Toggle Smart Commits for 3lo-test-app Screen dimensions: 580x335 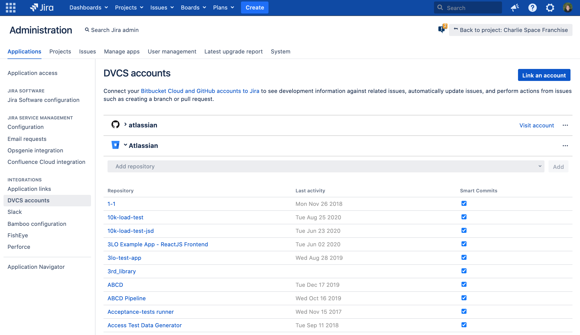(464, 257)
